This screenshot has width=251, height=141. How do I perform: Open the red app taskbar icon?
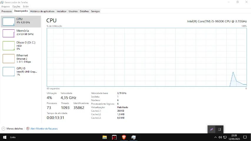[x=114, y=137]
